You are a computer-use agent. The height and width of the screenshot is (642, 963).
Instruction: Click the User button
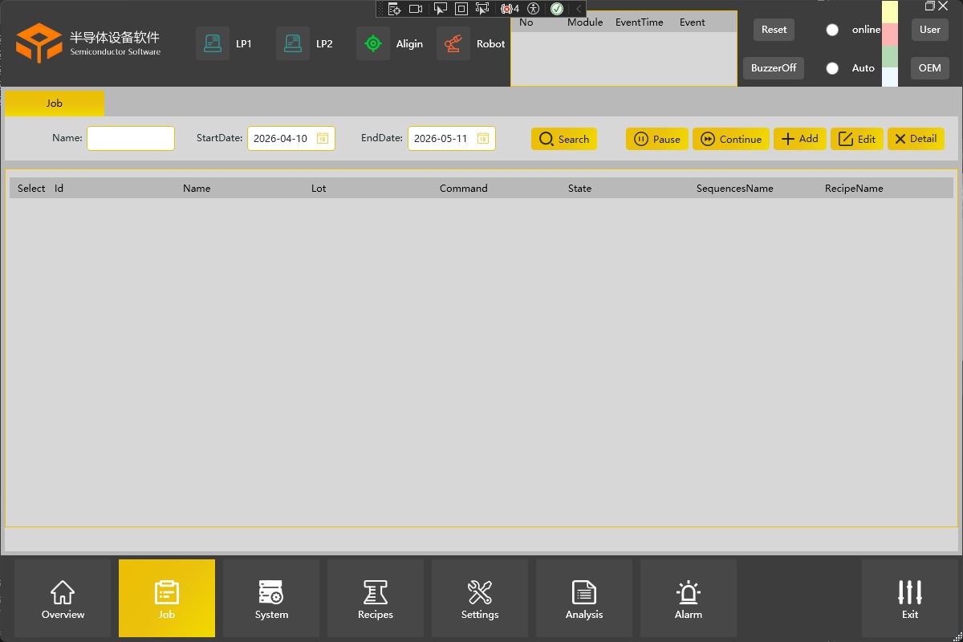tap(930, 30)
